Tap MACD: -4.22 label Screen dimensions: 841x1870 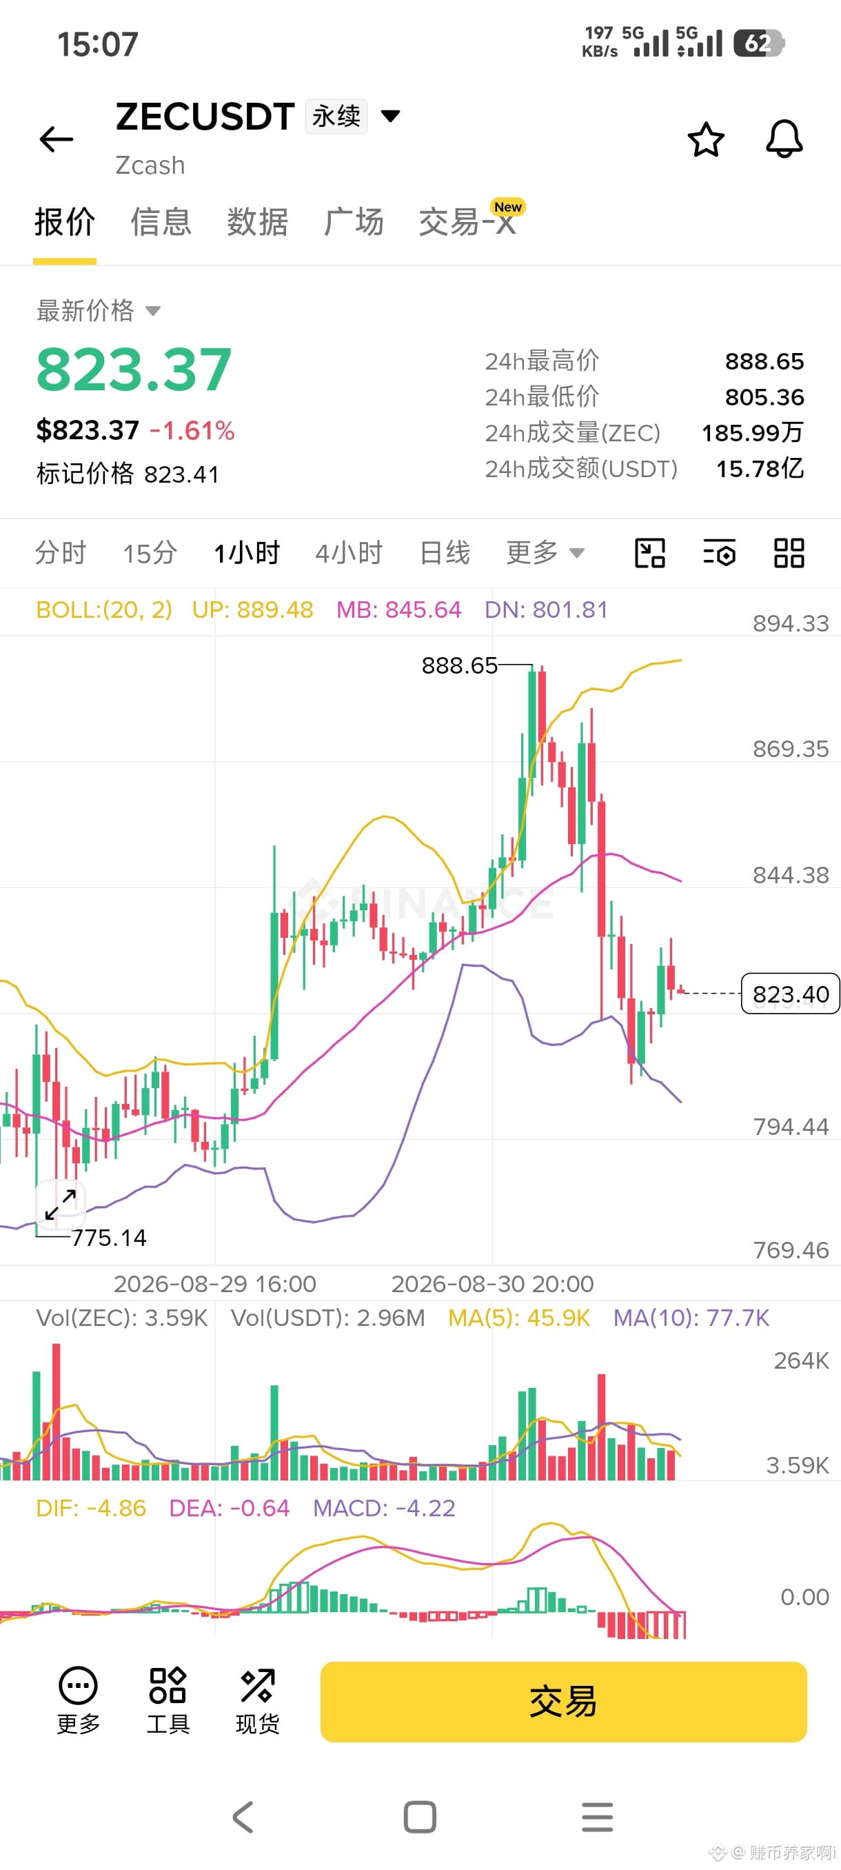(384, 1508)
